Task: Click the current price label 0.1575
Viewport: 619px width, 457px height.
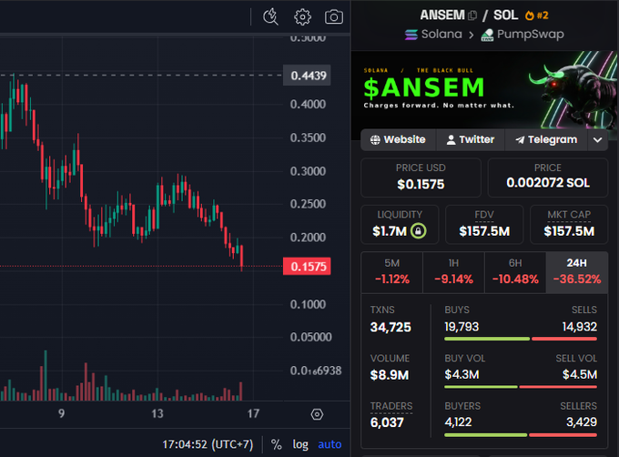Action: 307,267
